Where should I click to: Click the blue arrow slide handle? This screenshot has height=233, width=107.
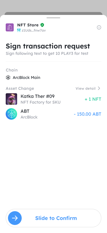[x=15, y=218]
